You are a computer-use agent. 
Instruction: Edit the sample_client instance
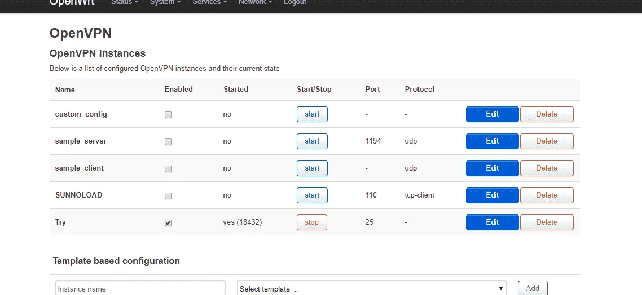(492, 168)
